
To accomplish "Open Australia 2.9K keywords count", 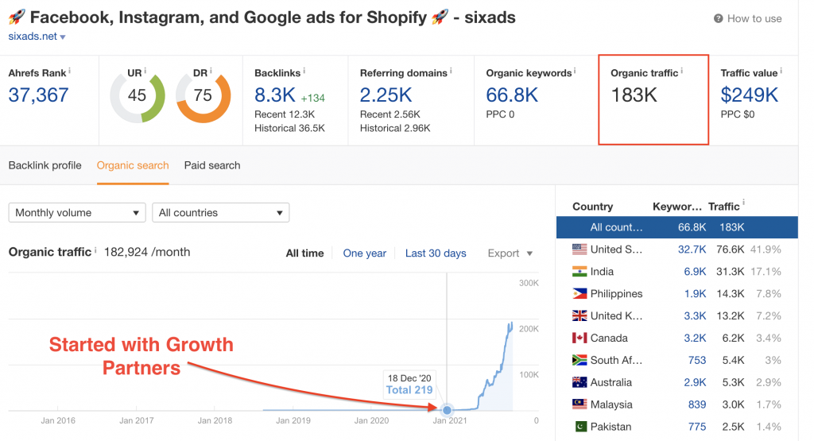I will click(695, 382).
